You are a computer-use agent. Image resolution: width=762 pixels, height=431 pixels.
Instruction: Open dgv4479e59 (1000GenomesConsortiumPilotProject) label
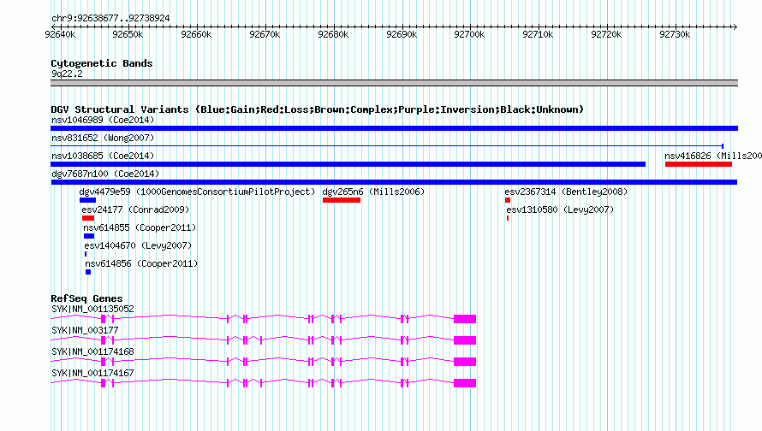click(197, 192)
